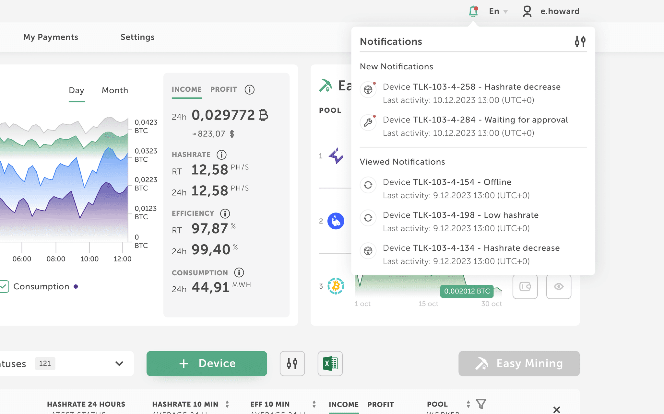Click the green add Device button
Screen dimensions: 664x414
(x=207, y=363)
